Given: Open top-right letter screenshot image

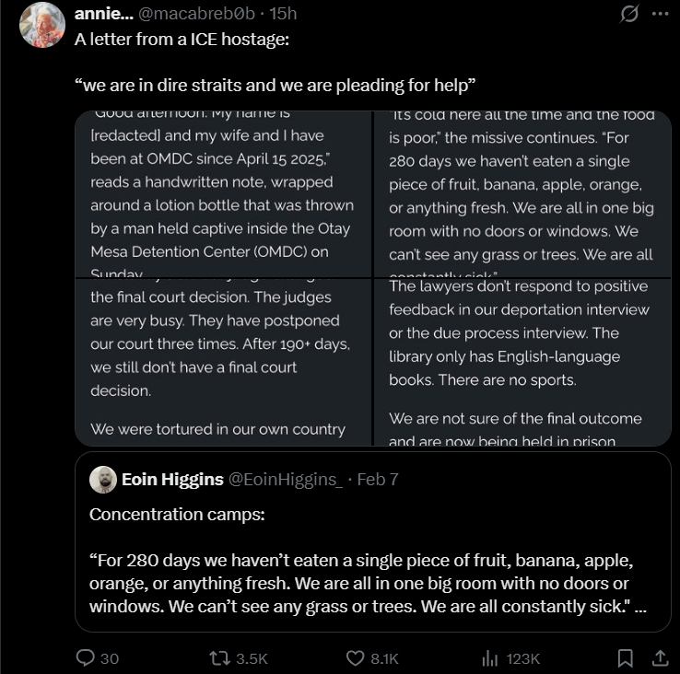Looking at the screenshot, I should point(522,193).
